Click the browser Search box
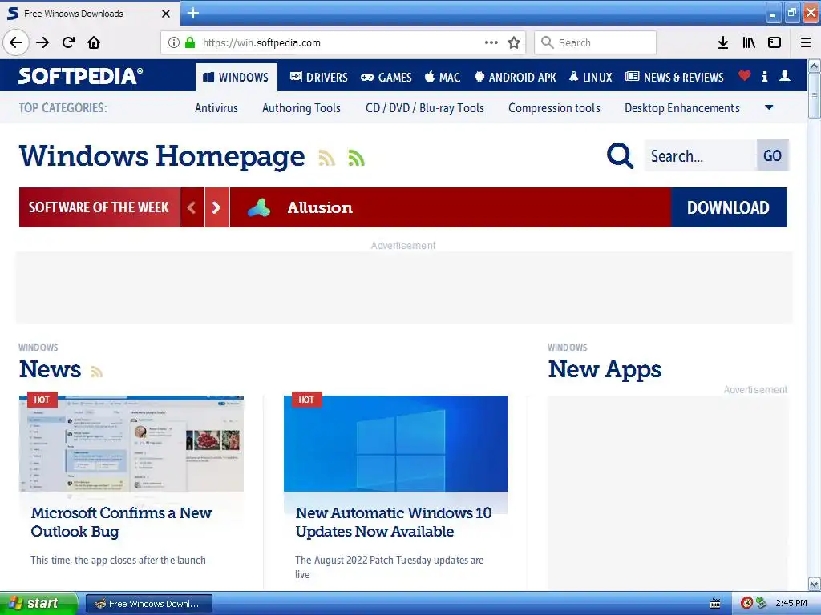The width and height of the screenshot is (821, 615). [596, 42]
